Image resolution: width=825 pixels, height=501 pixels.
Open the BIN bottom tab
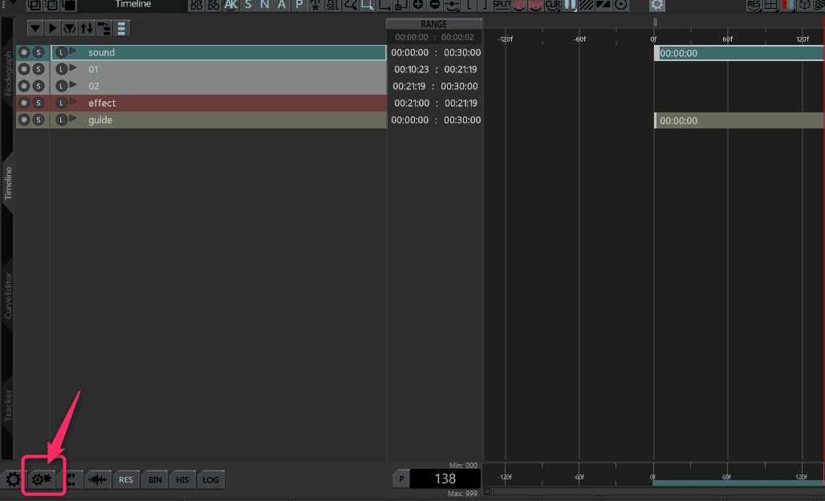[155, 479]
